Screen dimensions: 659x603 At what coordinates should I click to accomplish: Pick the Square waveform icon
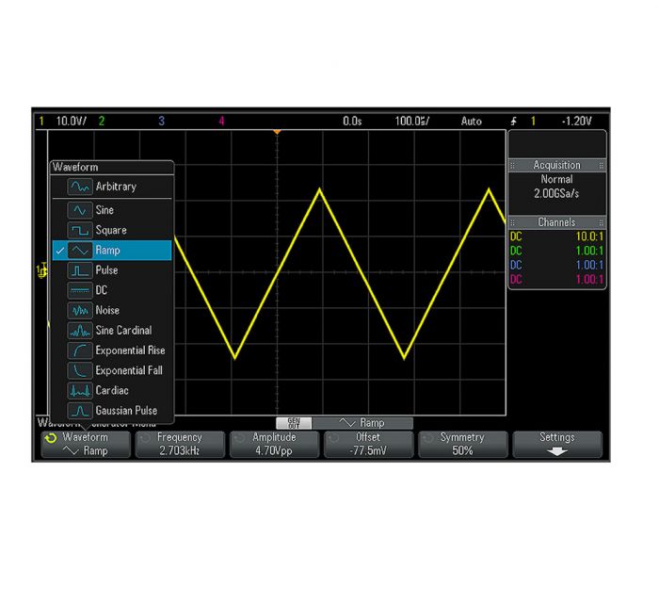(x=79, y=230)
